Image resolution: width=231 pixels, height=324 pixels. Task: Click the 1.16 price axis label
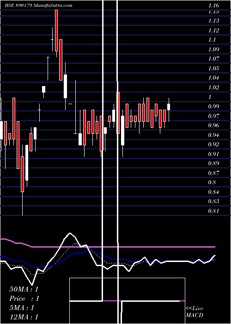(213, 6)
